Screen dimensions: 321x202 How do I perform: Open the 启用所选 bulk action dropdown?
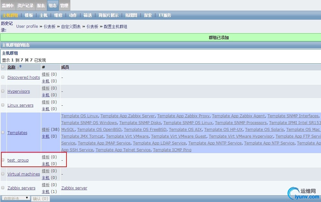[x=16, y=198]
